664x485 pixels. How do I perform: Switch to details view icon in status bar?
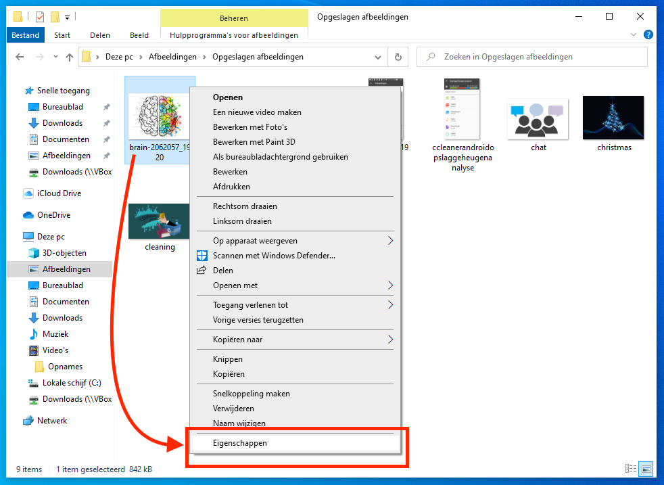631,469
